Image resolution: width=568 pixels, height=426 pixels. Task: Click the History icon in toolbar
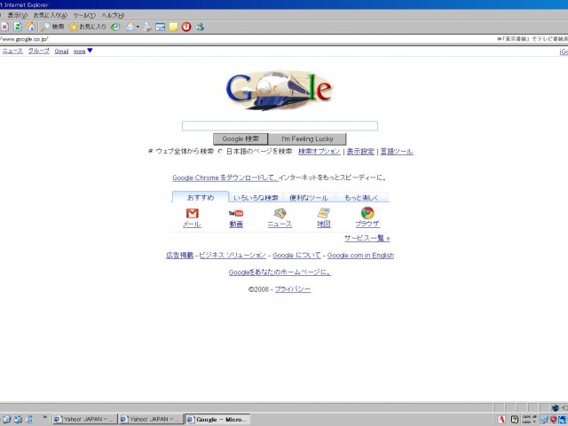coord(115,27)
